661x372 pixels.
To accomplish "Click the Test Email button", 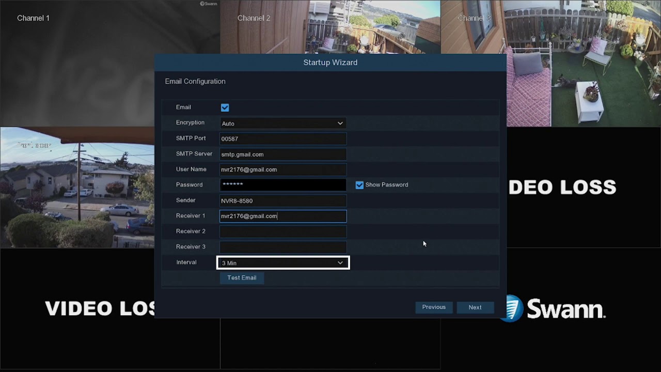I will [x=242, y=278].
